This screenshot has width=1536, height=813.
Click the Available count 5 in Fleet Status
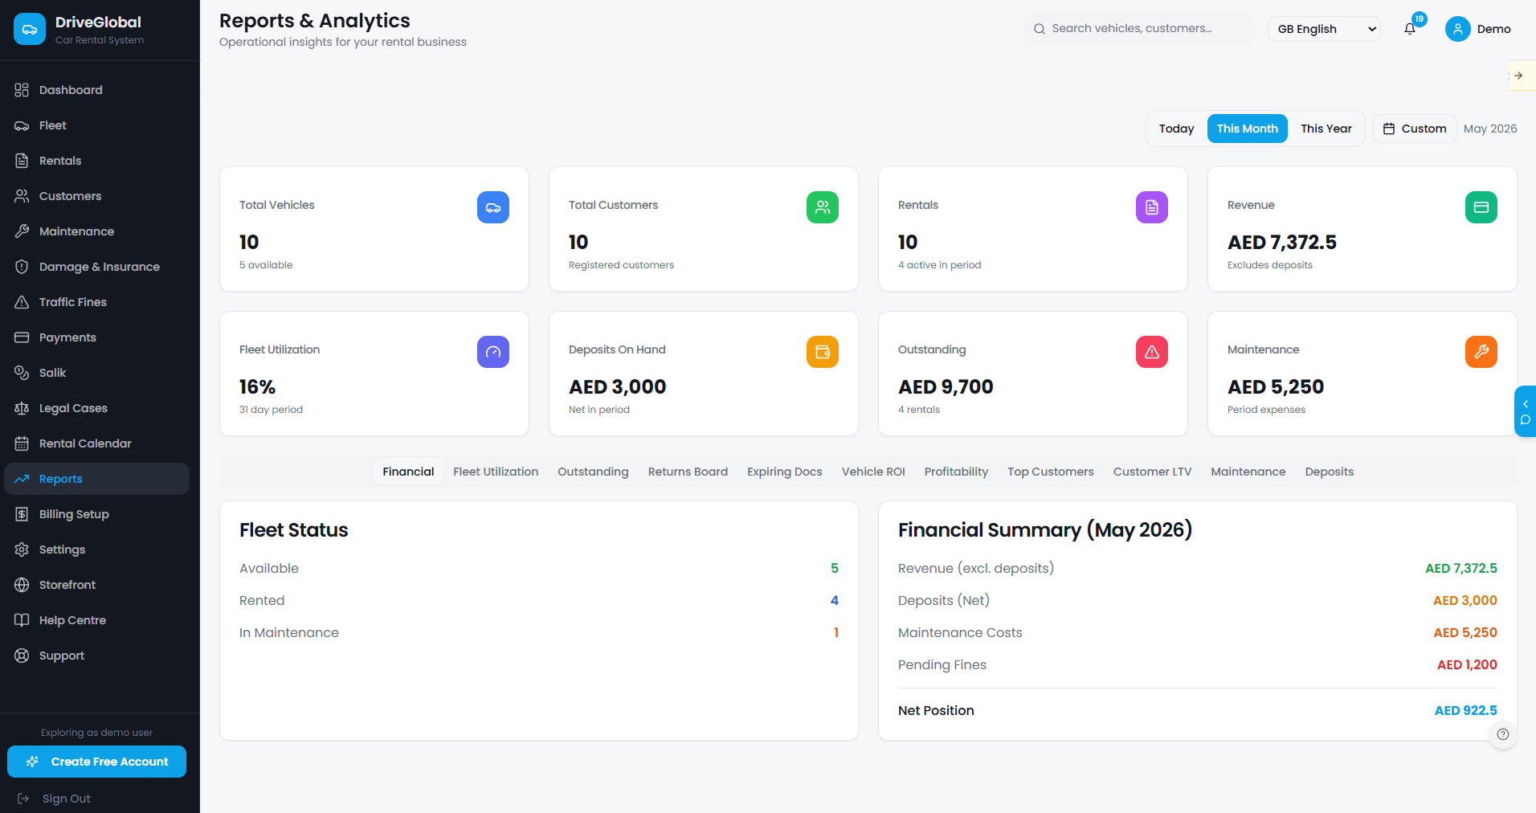click(x=835, y=568)
